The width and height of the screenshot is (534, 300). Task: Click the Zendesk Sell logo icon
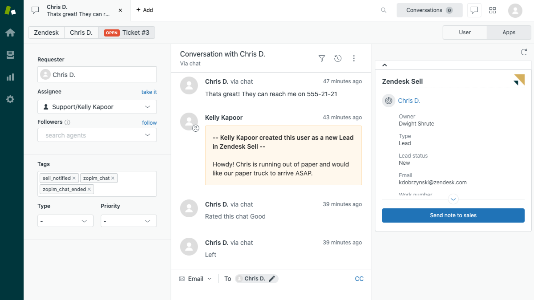tap(519, 80)
